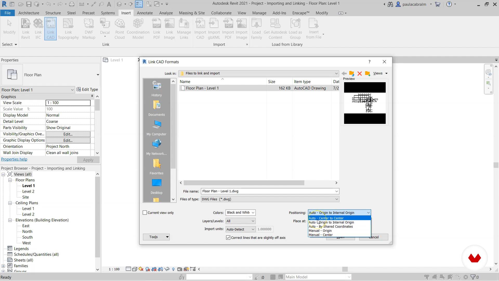Image resolution: width=499 pixels, height=281 pixels.
Task: Click the DWF Markup icon
Action: [89, 29]
